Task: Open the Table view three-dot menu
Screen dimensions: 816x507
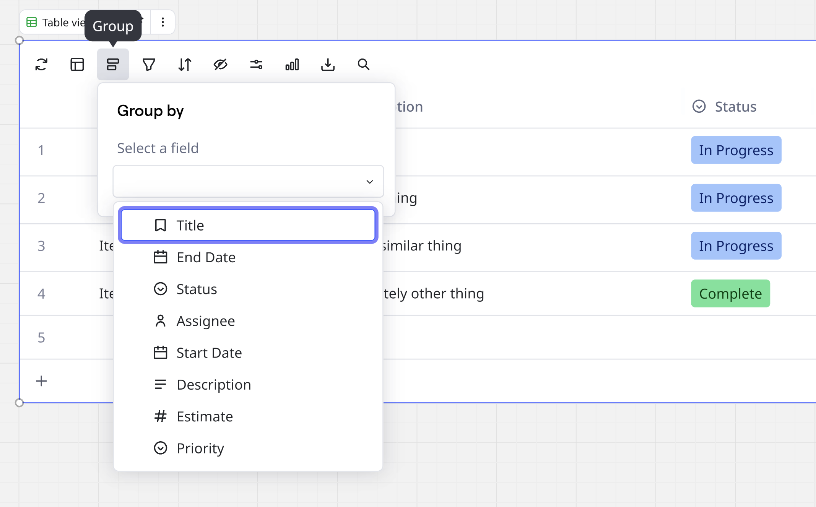Action: (x=163, y=22)
